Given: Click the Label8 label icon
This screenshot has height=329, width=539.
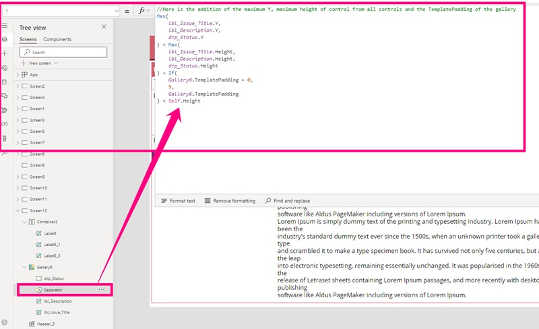Looking at the screenshot, I should [x=39, y=233].
